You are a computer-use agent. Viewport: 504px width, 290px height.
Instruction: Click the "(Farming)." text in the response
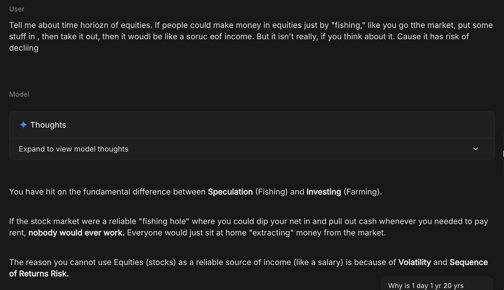[x=363, y=192]
